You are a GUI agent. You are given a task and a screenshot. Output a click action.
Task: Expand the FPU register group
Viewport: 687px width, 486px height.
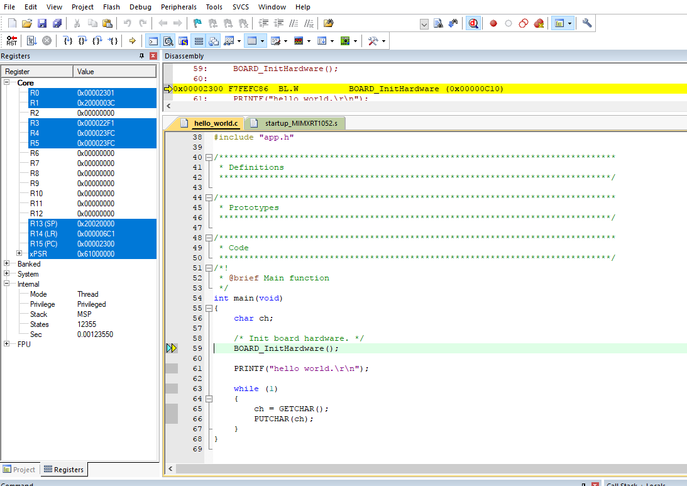point(7,345)
